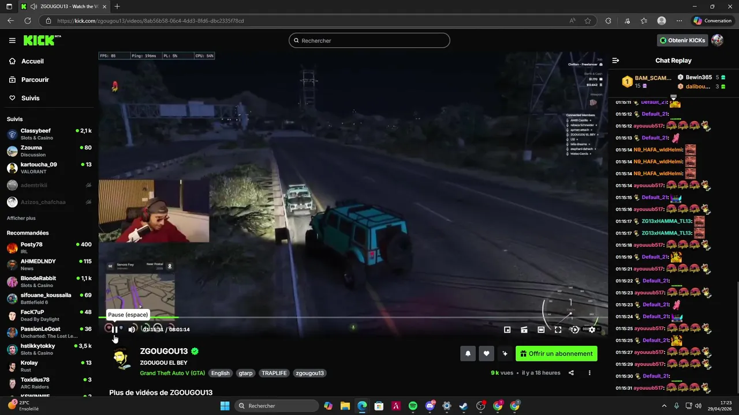The image size is (739, 415).
Task: Open the kartoucha_09 channel
Action: (49, 168)
